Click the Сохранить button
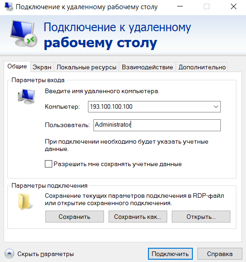This screenshot has height=262, width=246. click(75, 217)
